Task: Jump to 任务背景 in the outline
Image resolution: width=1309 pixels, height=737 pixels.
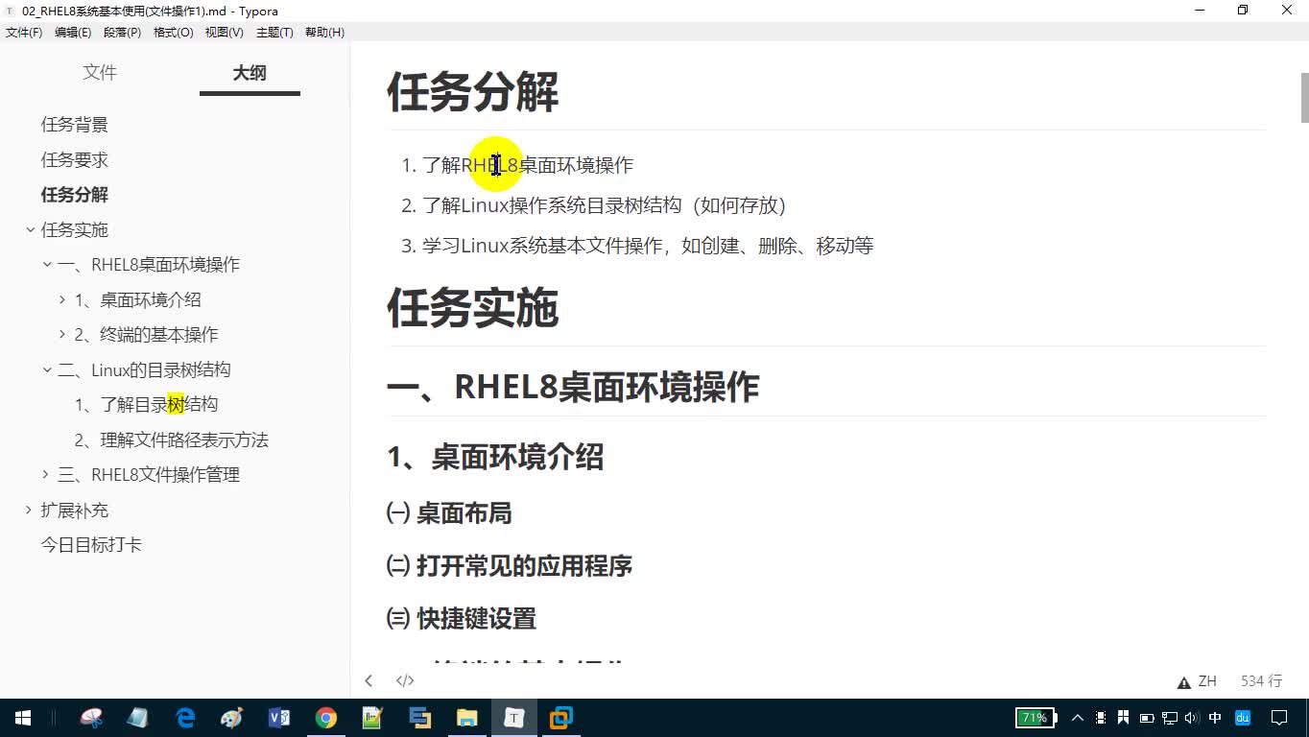Action: click(75, 125)
